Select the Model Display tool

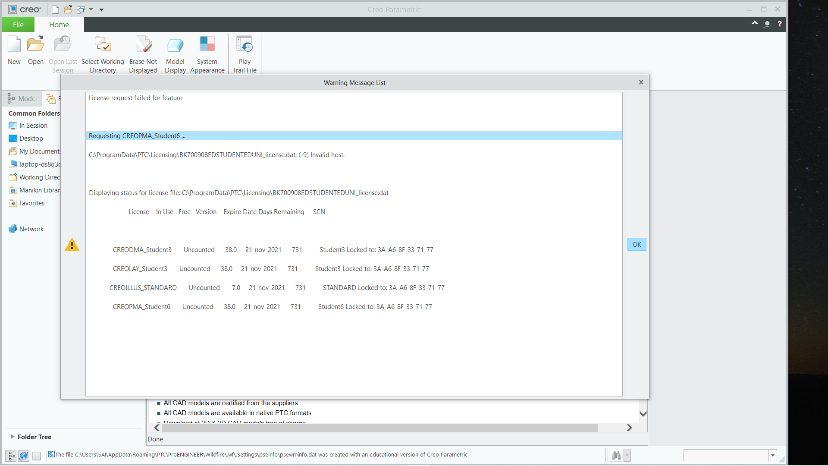tap(175, 53)
